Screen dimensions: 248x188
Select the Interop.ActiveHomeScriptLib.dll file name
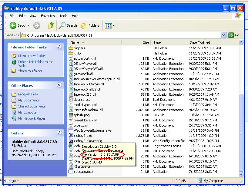[97, 79]
